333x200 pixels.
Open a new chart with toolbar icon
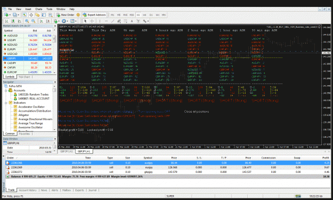tap(6, 15)
